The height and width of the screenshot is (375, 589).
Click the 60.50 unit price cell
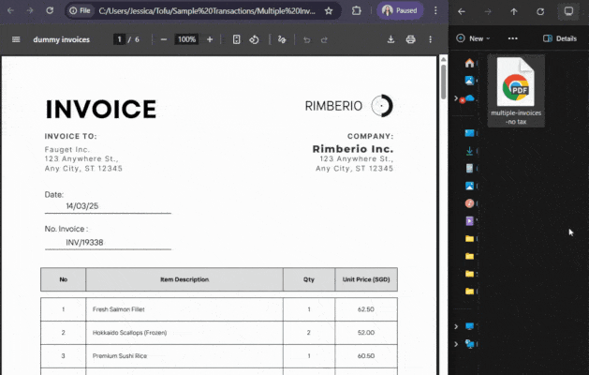tap(366, 356)
